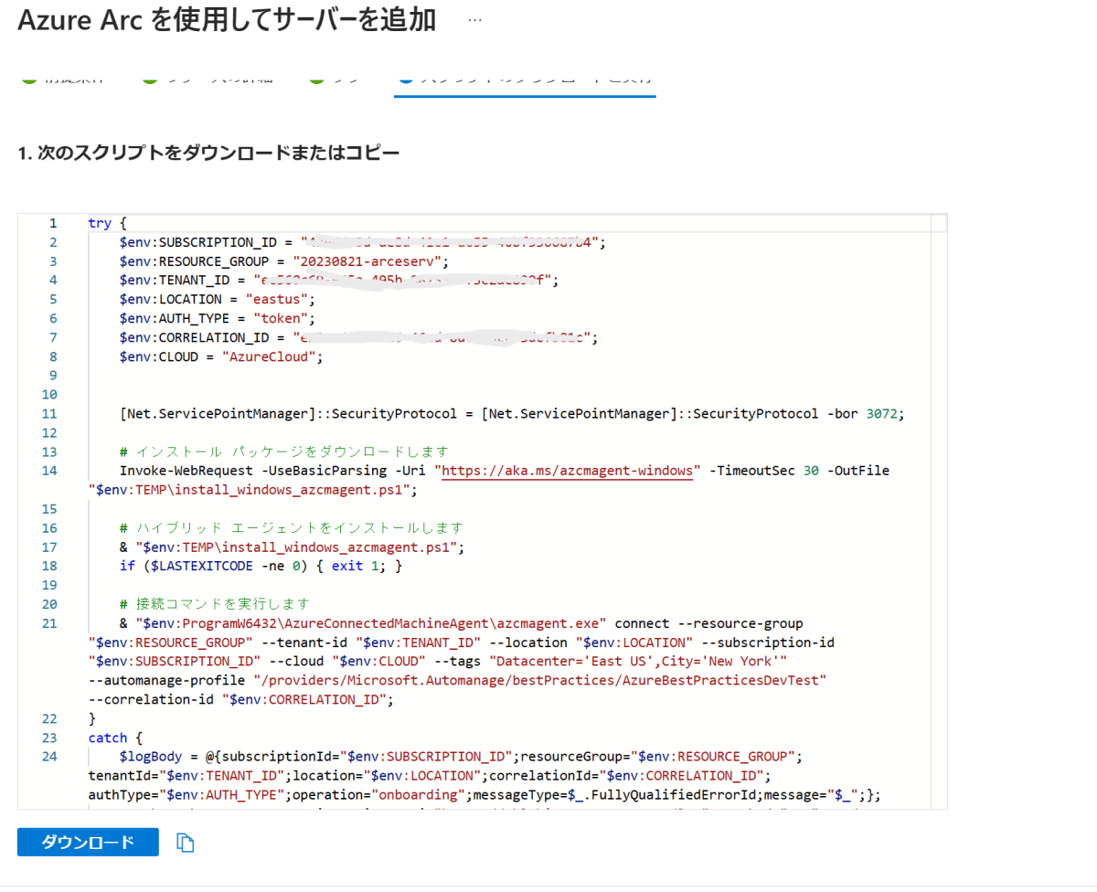Screen dimensions: 1097x892
Task: Click the '--tenant-id' argument
Action: (x=306, y=642)
